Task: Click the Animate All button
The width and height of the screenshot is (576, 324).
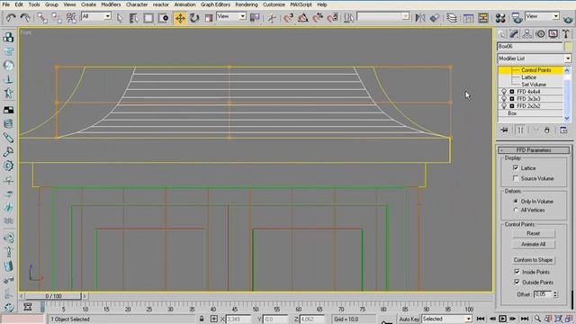Action: click(x=534, y=244)
